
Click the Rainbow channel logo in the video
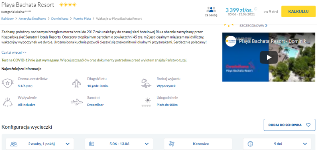coord(231,41)
